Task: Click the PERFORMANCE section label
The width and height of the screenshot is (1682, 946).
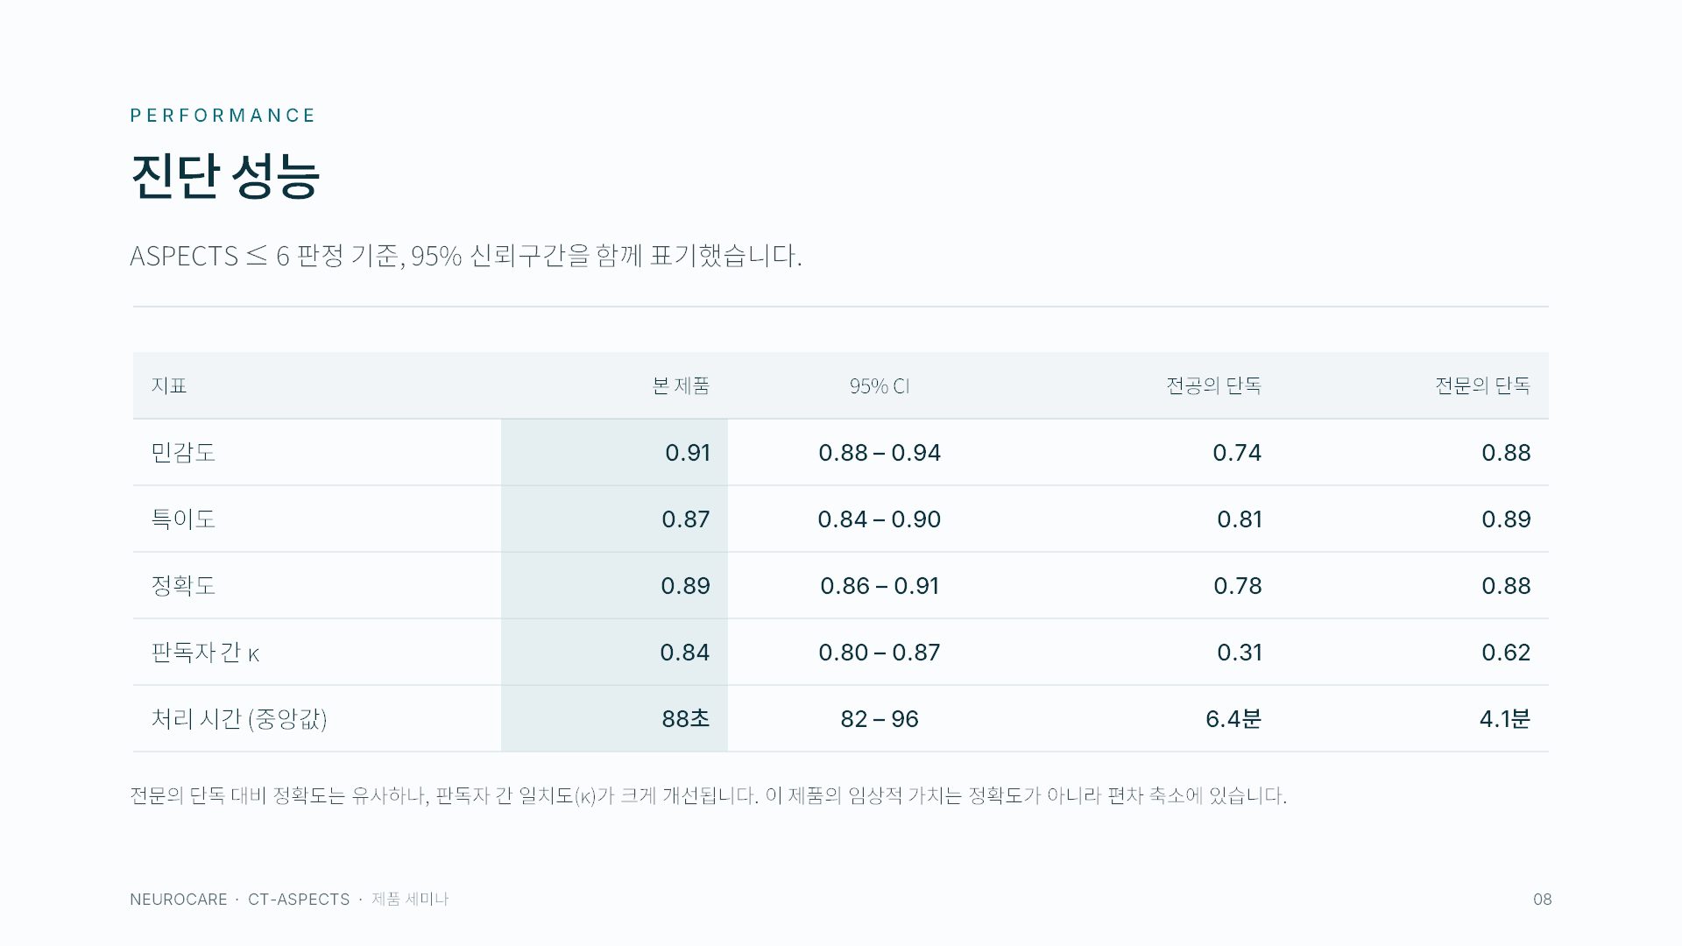Action: tap(223, 116)
